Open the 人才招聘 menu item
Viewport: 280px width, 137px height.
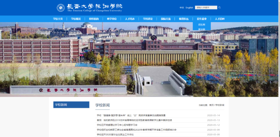click(x=220, y=19)
